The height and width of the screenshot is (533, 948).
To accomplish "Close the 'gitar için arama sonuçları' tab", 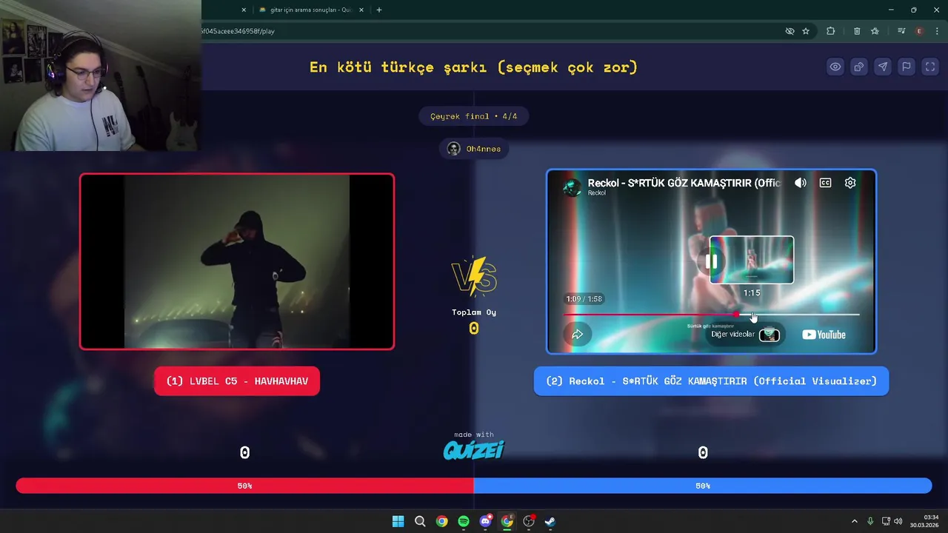I will pos(363,10).
